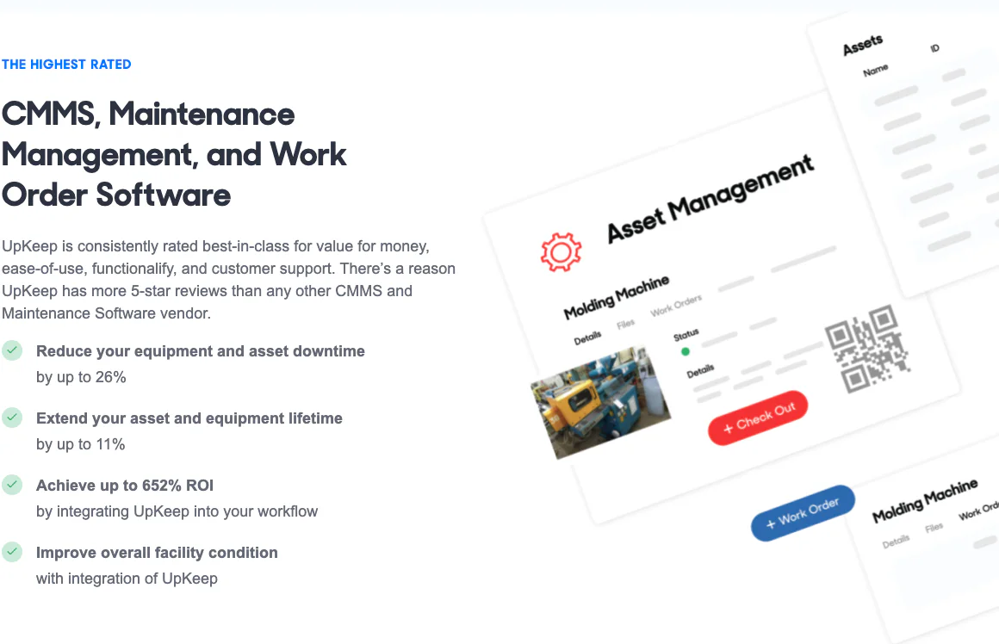Click the text 'by up to 11%'
This screenshot has width=999, height=644.
[x=80, y=444]
